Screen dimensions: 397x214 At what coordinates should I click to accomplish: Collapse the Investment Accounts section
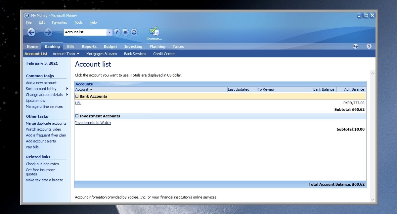point(77,116)
